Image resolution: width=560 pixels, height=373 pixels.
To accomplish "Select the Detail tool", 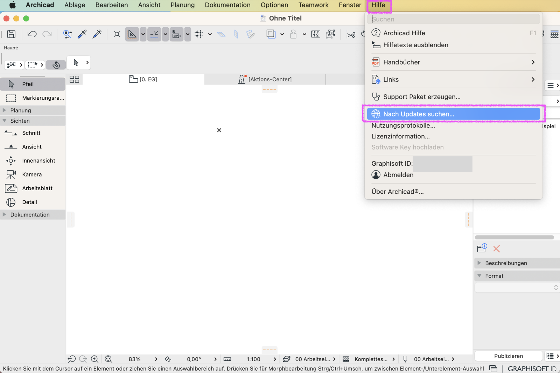I will pyautogui.click(x=33, y=202).
